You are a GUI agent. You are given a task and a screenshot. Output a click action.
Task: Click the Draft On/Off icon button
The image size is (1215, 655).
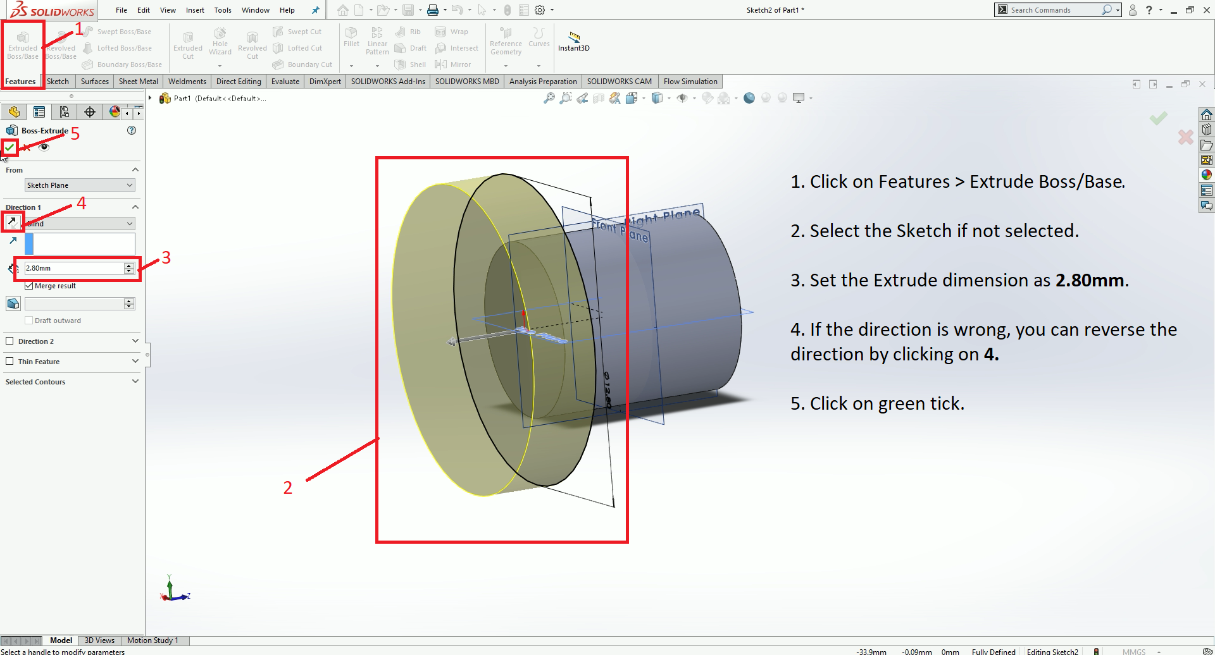coord(13,303)
